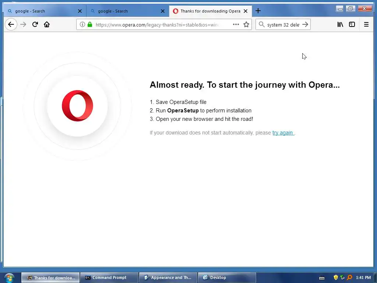
Task: Open the on-screen keyboard tray icon
Action: click(x=322, y=278)
